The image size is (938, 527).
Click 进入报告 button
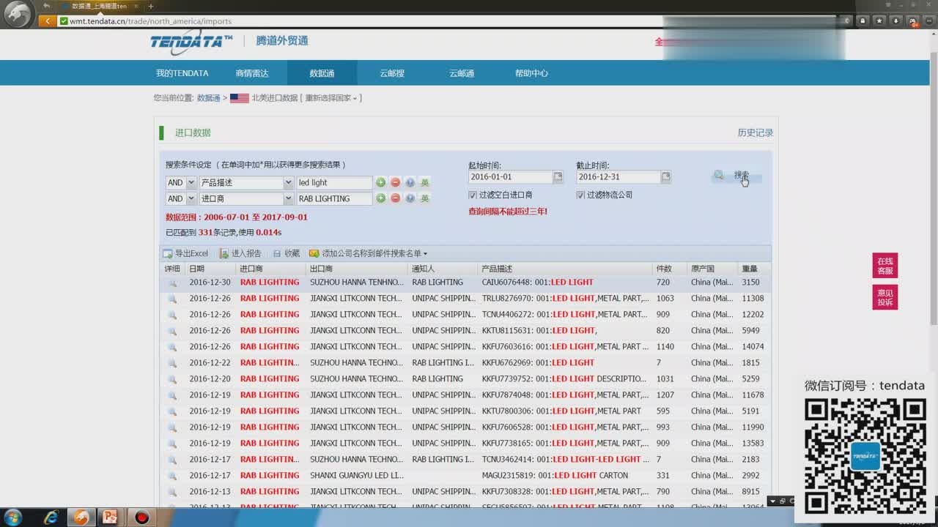tap(240, 253)
